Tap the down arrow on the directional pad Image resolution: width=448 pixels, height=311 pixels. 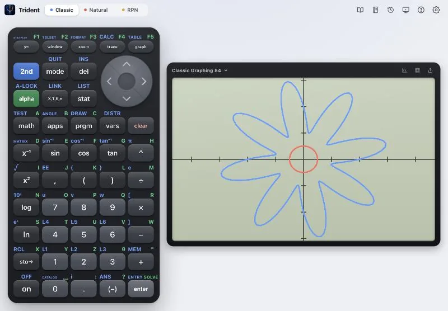coord(127,98)
